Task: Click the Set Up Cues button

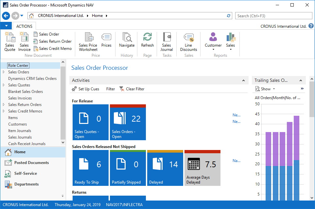Action: point(85,89)
